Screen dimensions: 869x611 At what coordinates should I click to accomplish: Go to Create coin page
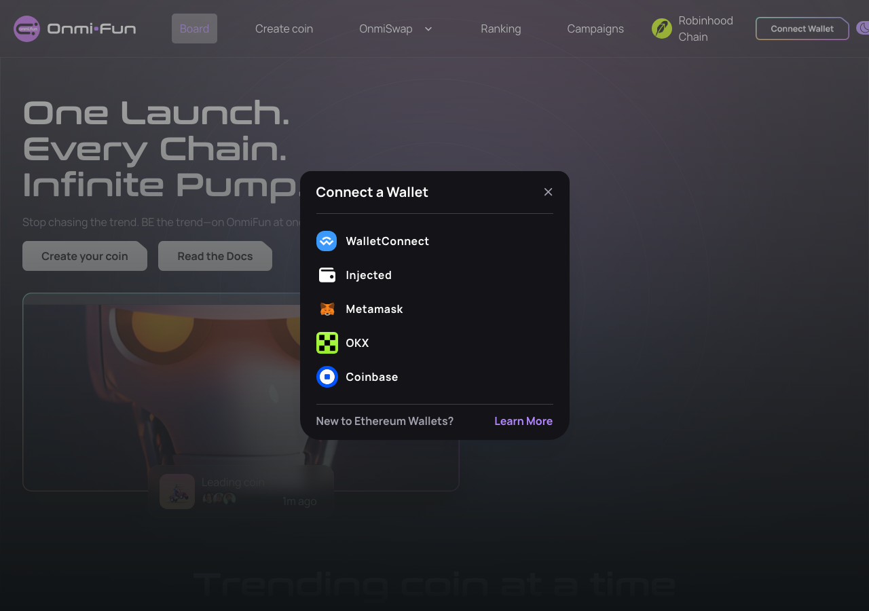point(284,29)
